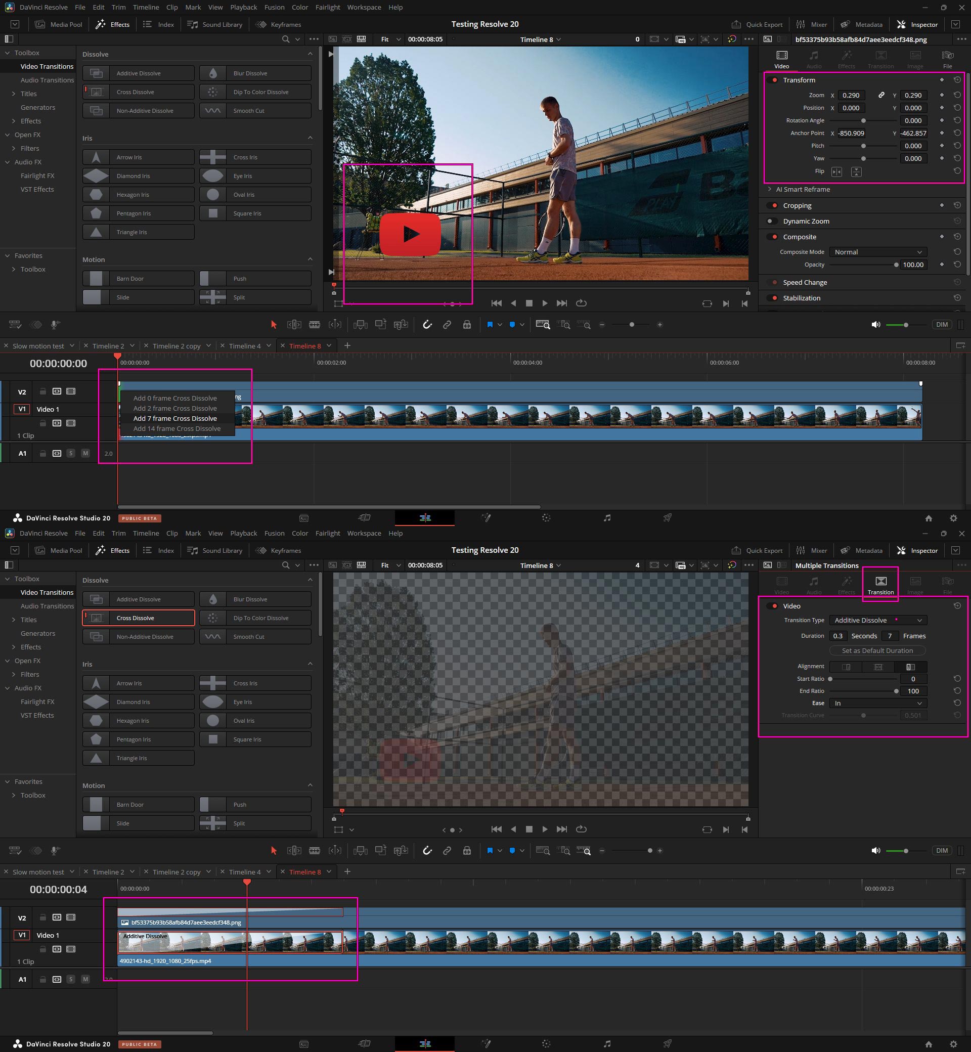Top screenshot: mute with the speaker volume icon
The image size is (971, 1052).
(x=875, y=325)
